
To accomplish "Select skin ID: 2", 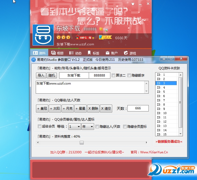I will pyautogui.click(x=166, y=79).
